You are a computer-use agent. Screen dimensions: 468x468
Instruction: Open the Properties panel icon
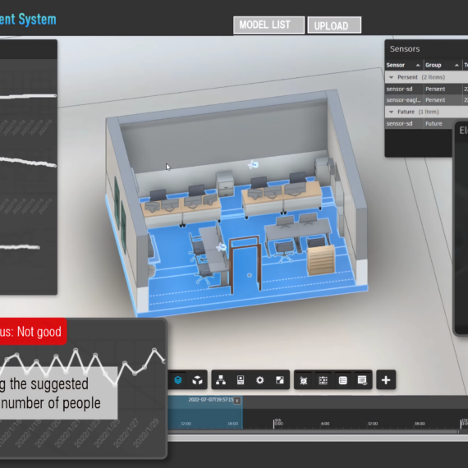click(241, 380)
